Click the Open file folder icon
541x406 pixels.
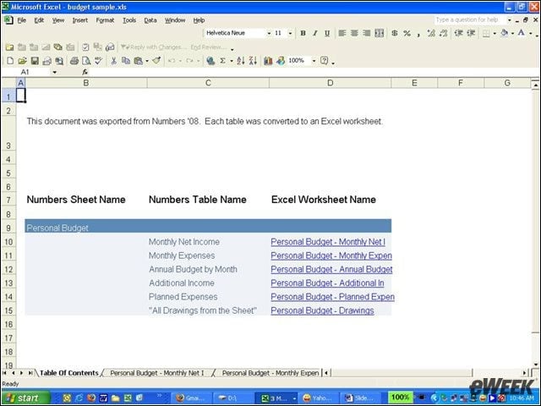point(23,61)
